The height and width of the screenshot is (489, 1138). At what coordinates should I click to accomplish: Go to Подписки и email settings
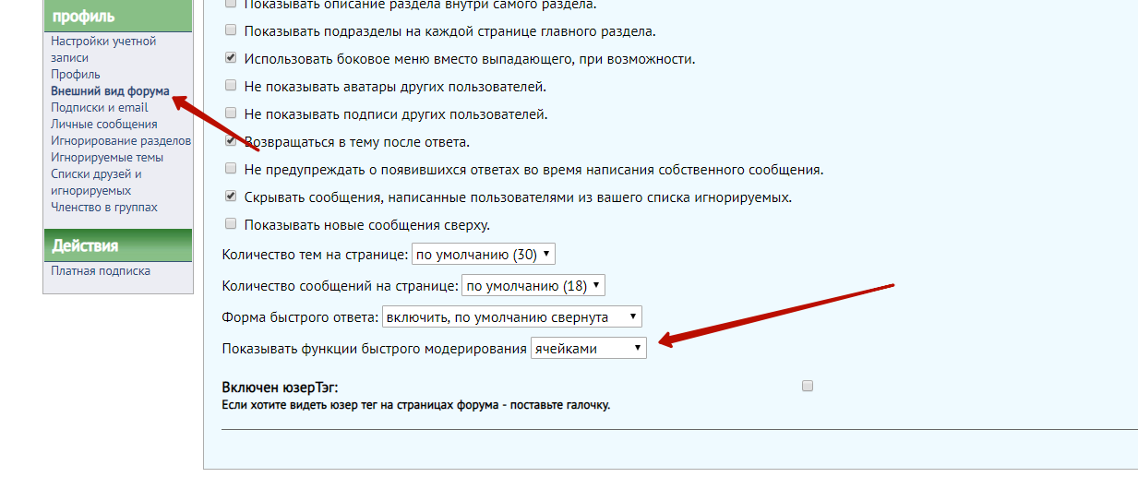pyautogui.click(x=99, y=107)
